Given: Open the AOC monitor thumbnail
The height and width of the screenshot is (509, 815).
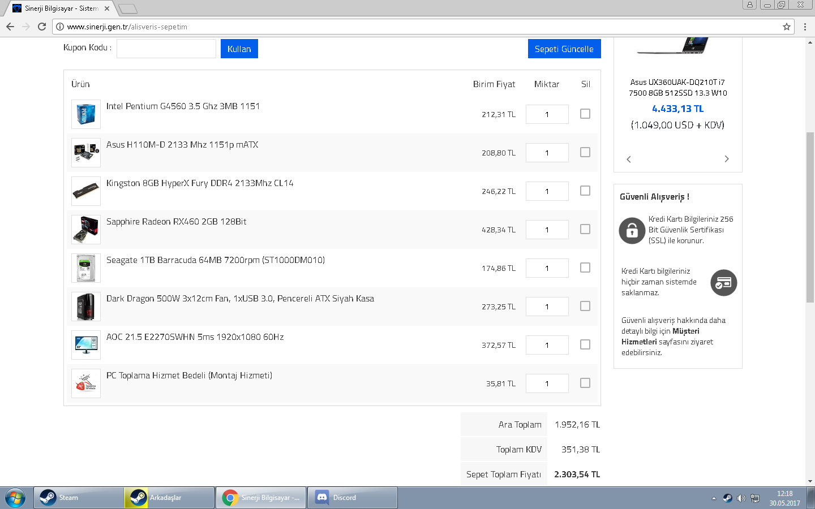Looking at the screenshot, I should (x=86, y=345).
